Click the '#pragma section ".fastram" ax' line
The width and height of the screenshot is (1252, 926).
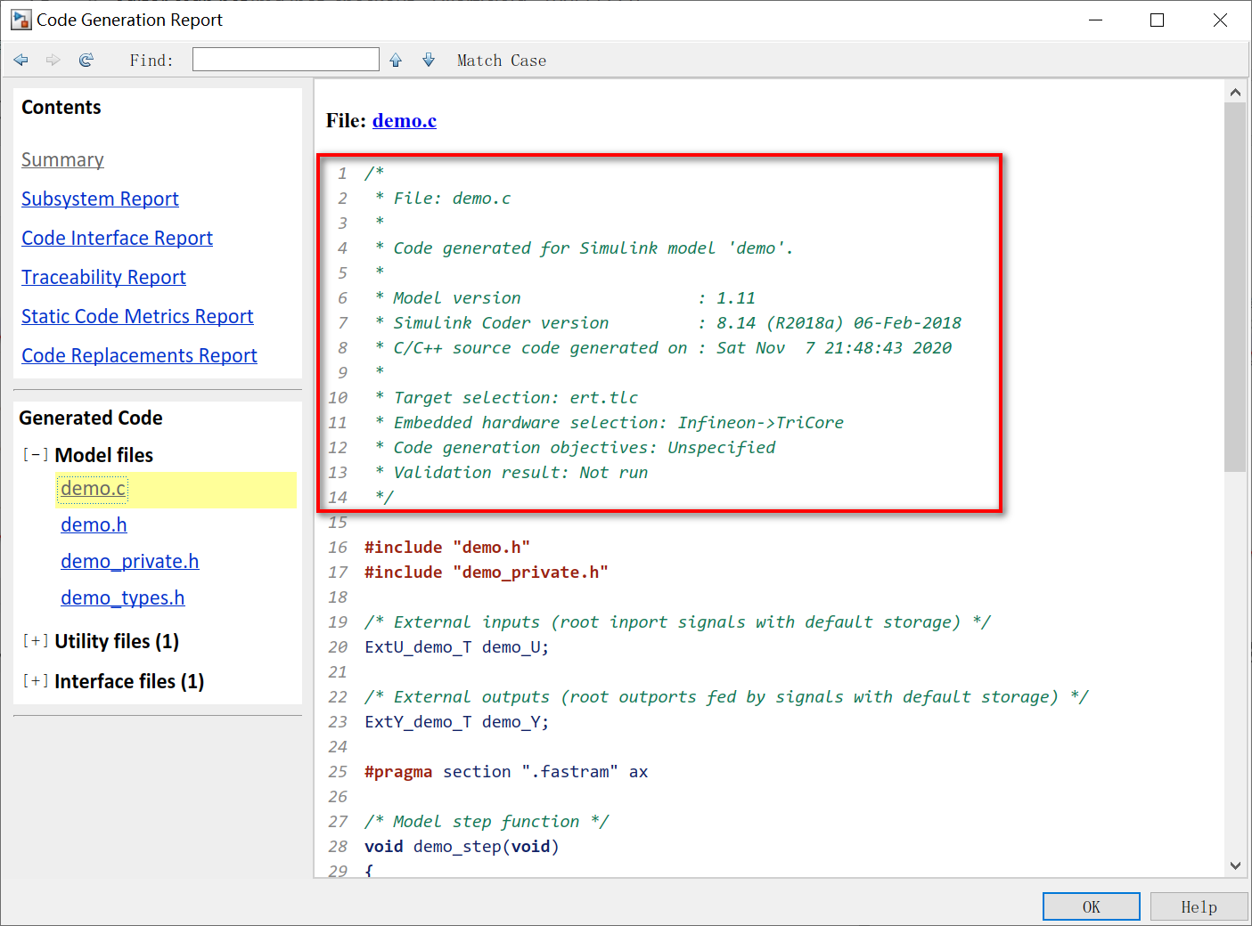tap(506, 771)
